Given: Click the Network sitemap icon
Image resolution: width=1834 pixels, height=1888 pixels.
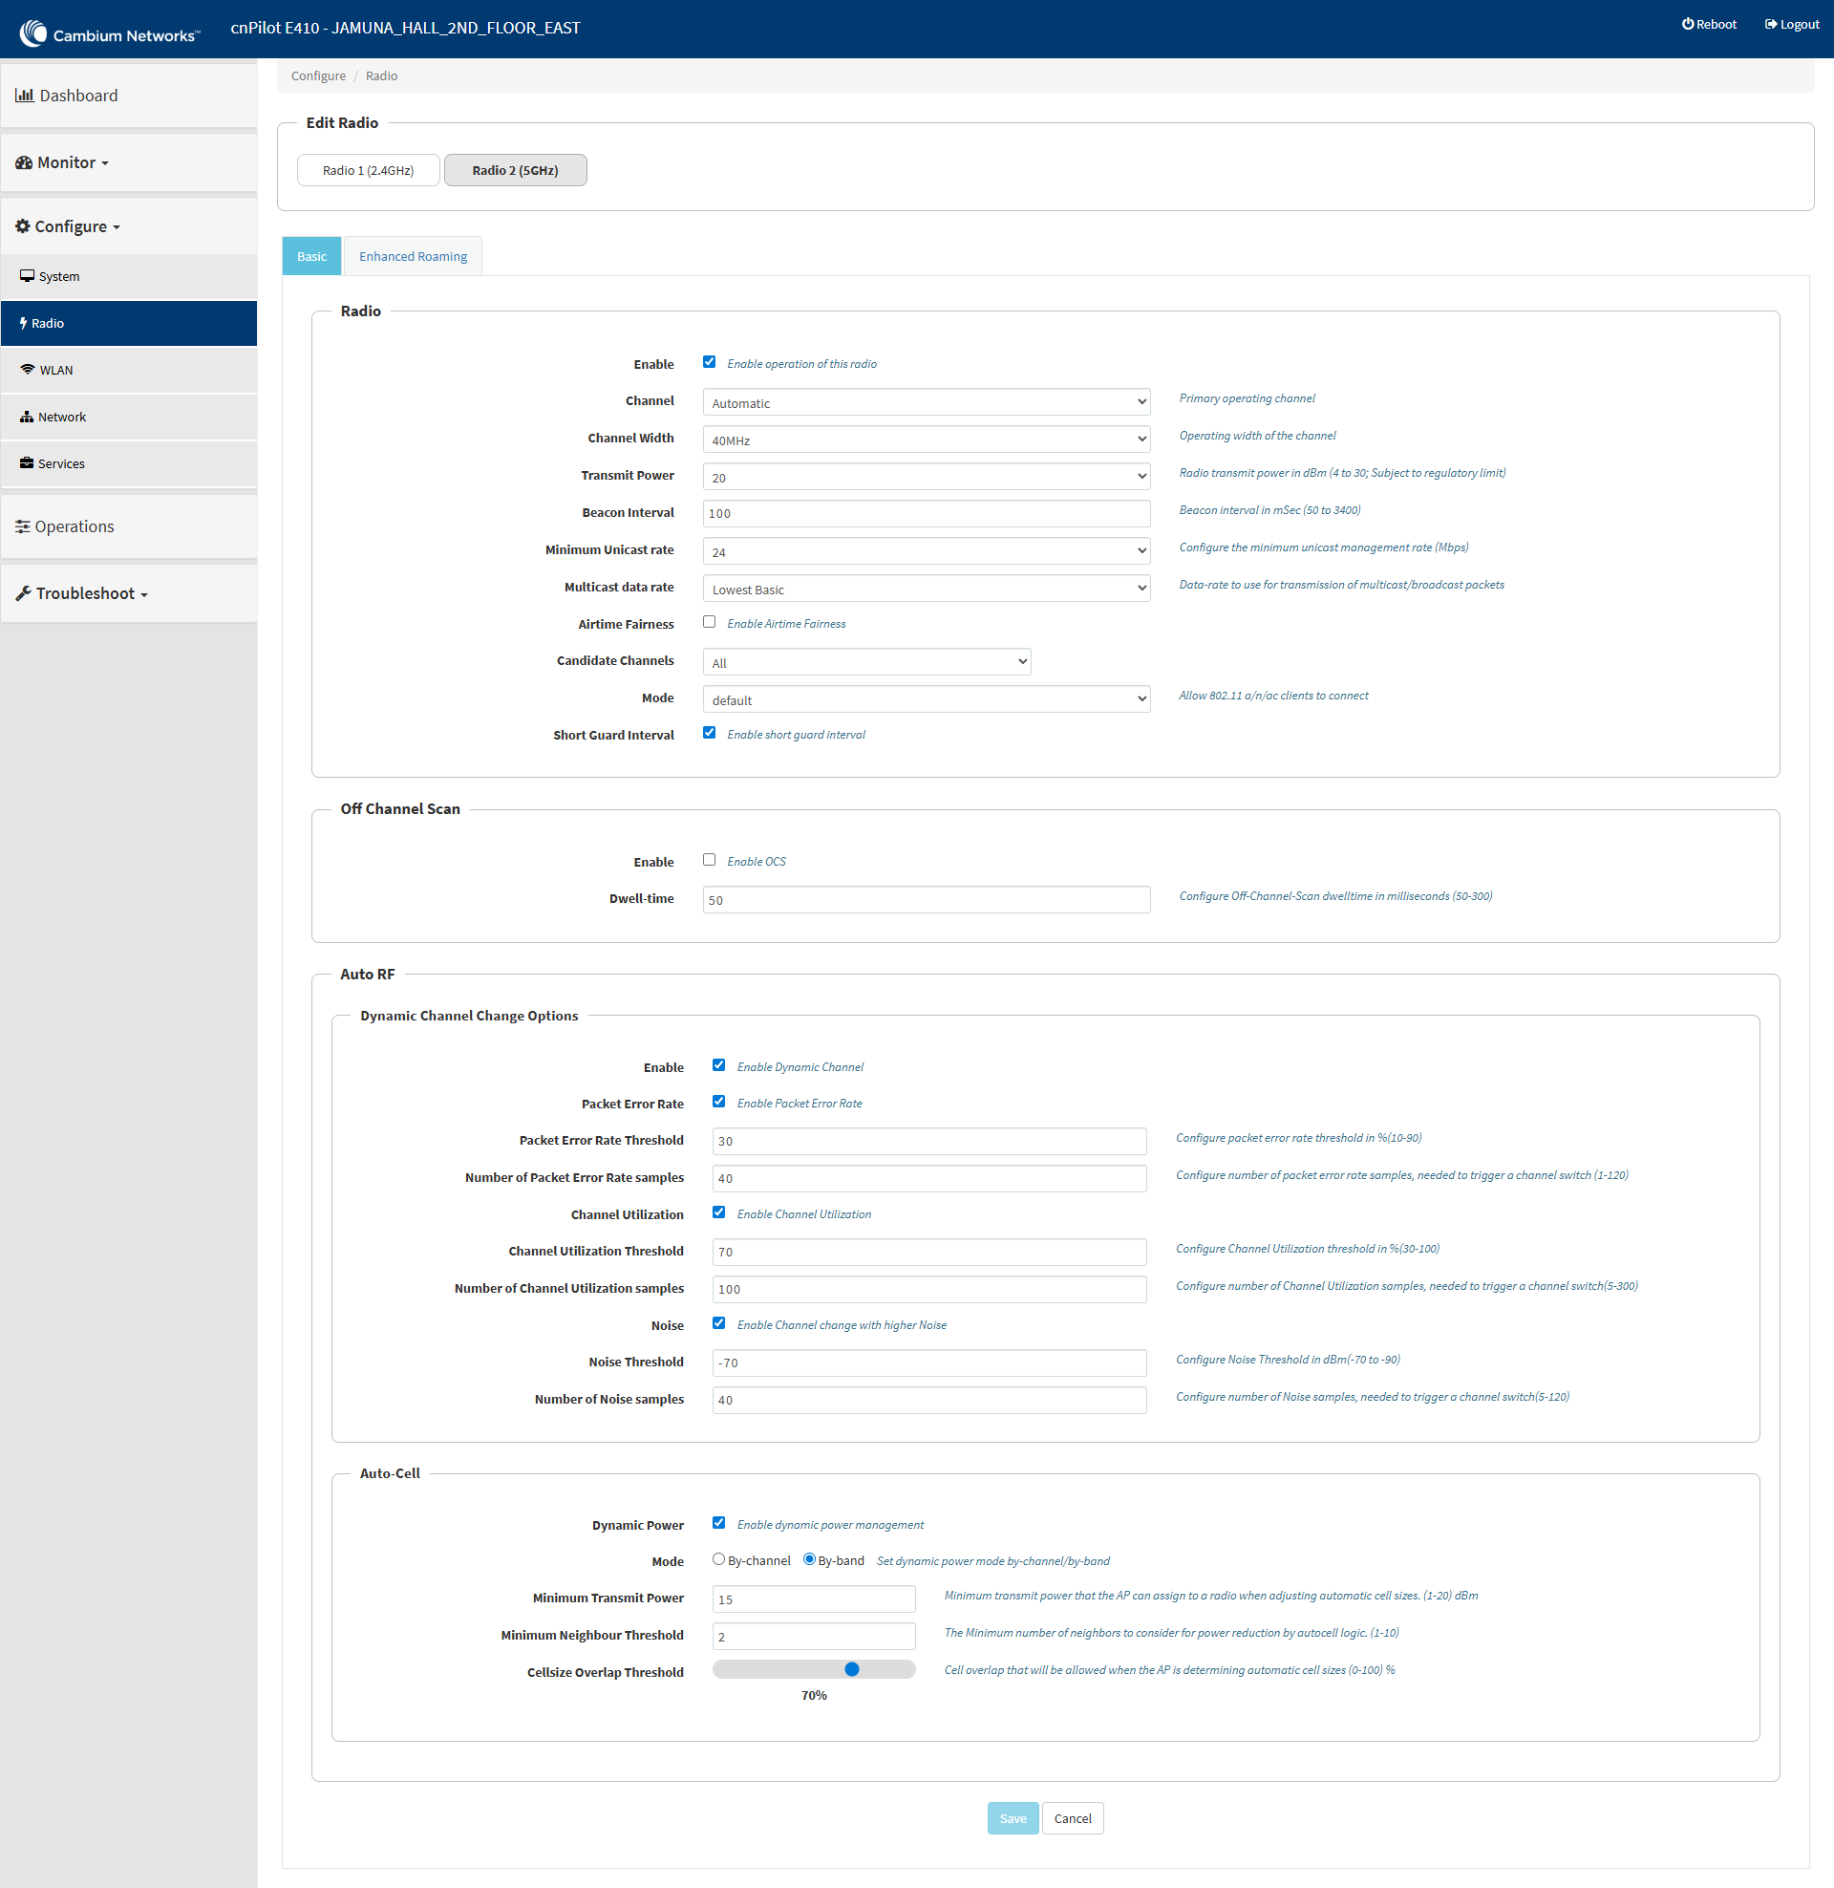Looking at the screenshot, I should (27, 418).
